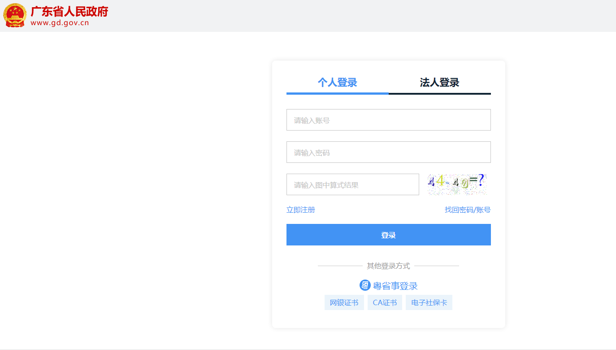
Task: Select 网银证书 login method
Action: 344,302
